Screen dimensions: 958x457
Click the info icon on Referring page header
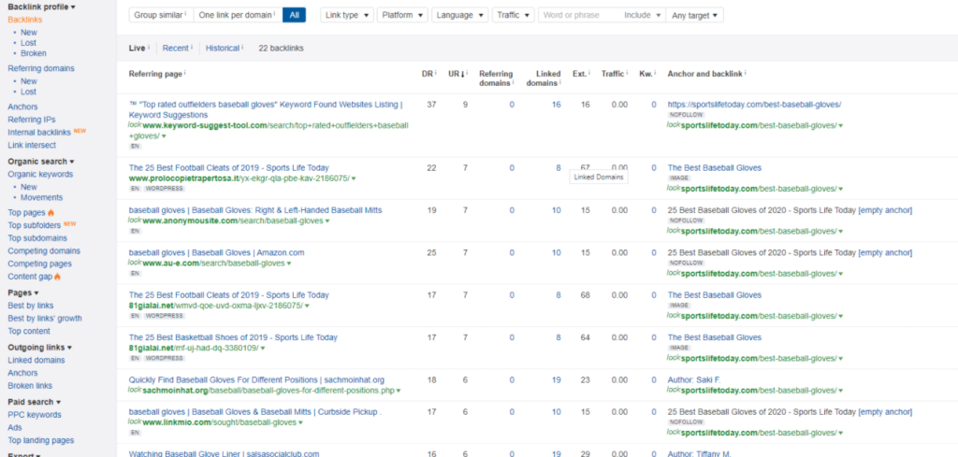click(x=185, y=73)
